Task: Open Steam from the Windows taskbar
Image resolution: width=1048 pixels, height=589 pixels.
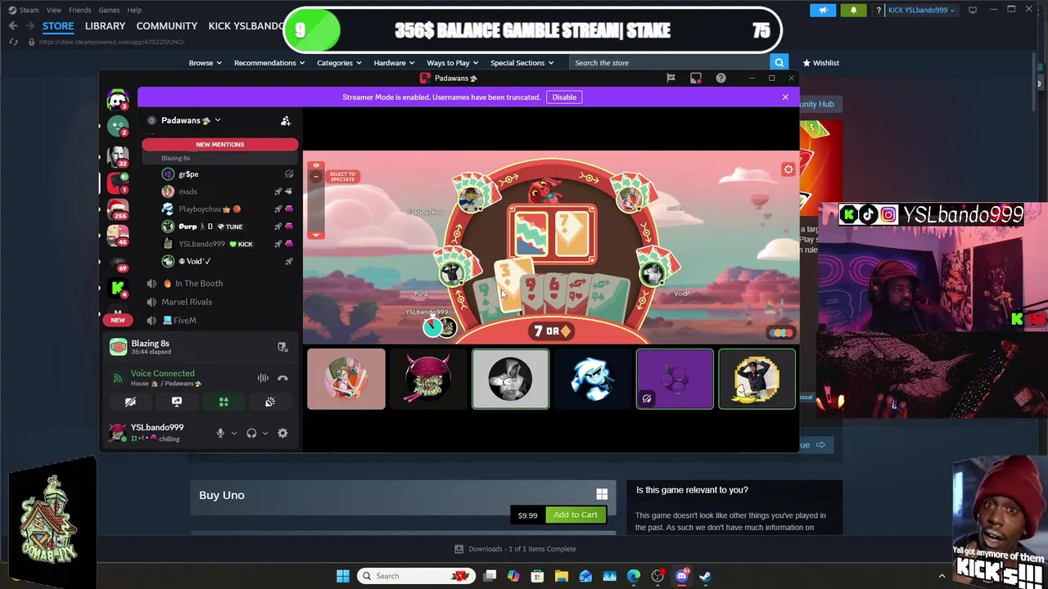Action: tap(705, 576)
